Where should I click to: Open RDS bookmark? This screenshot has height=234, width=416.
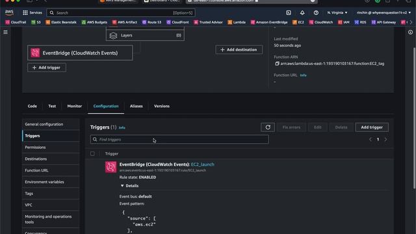(360, 22)
